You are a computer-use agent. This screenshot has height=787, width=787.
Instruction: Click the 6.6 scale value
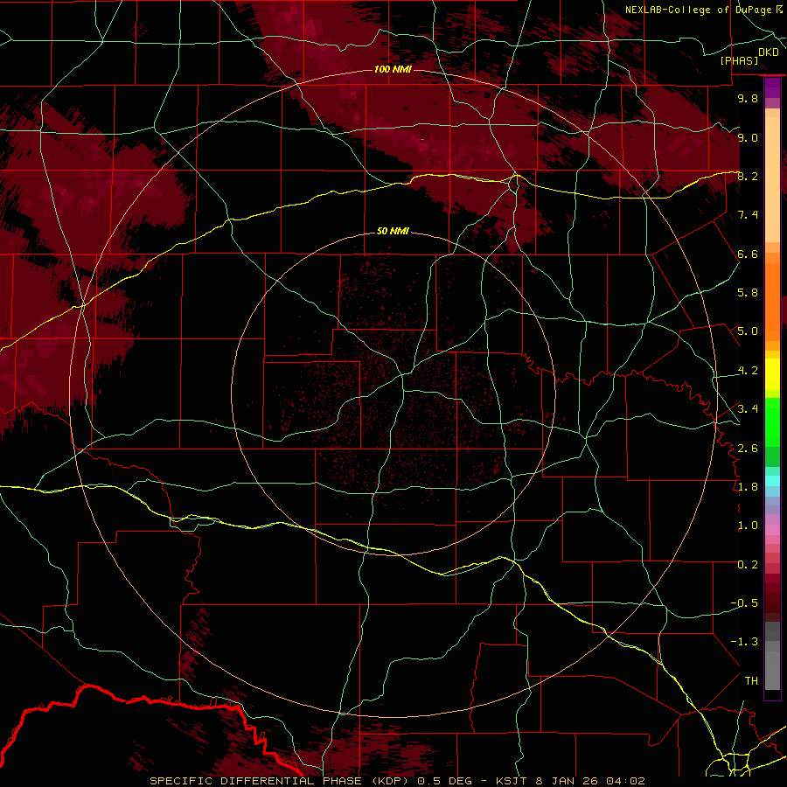748,254
